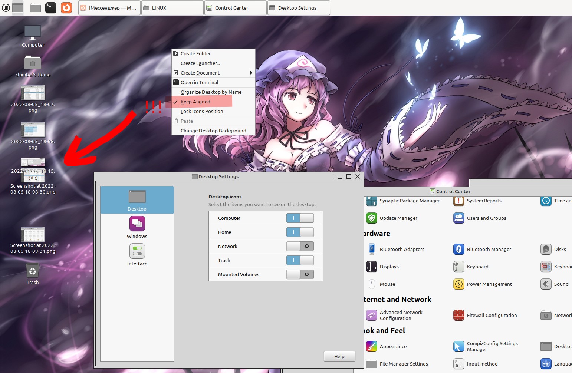Choose Organize Desktop by Name
This screenshot has height=373, width=572.
(214, 92)
